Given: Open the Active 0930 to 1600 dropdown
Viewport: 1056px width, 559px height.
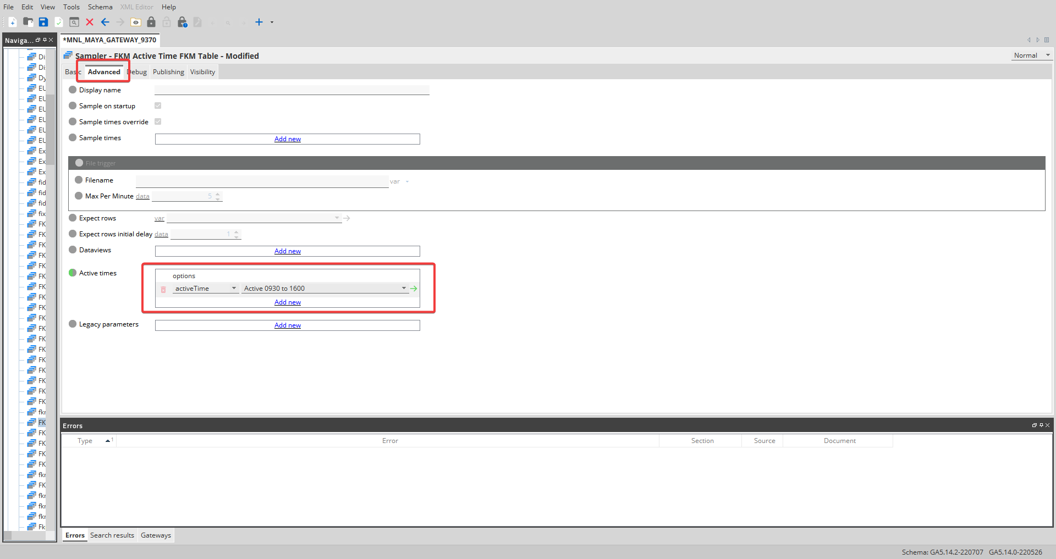Looking at the screenshot, I should coord(404,288).
